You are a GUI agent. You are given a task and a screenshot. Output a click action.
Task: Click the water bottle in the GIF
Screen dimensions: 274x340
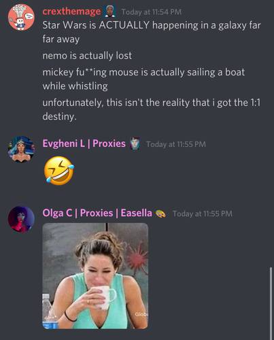point(49,311)
